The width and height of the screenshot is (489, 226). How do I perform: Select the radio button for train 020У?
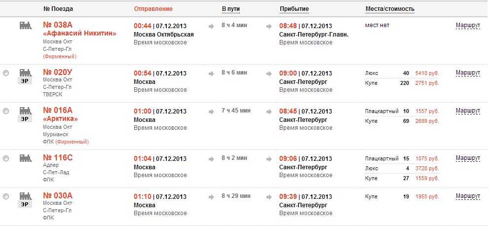pyautogui.click(x=6, y=73)
